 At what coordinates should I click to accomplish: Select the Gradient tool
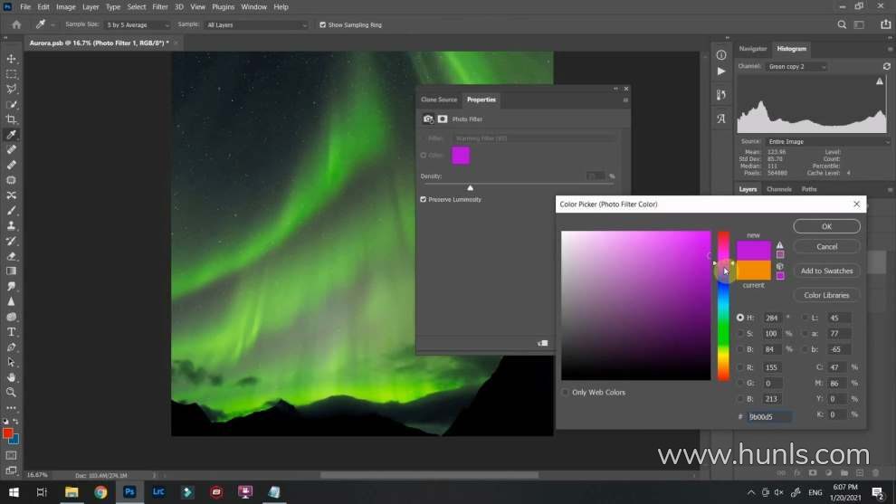[12, 271]
